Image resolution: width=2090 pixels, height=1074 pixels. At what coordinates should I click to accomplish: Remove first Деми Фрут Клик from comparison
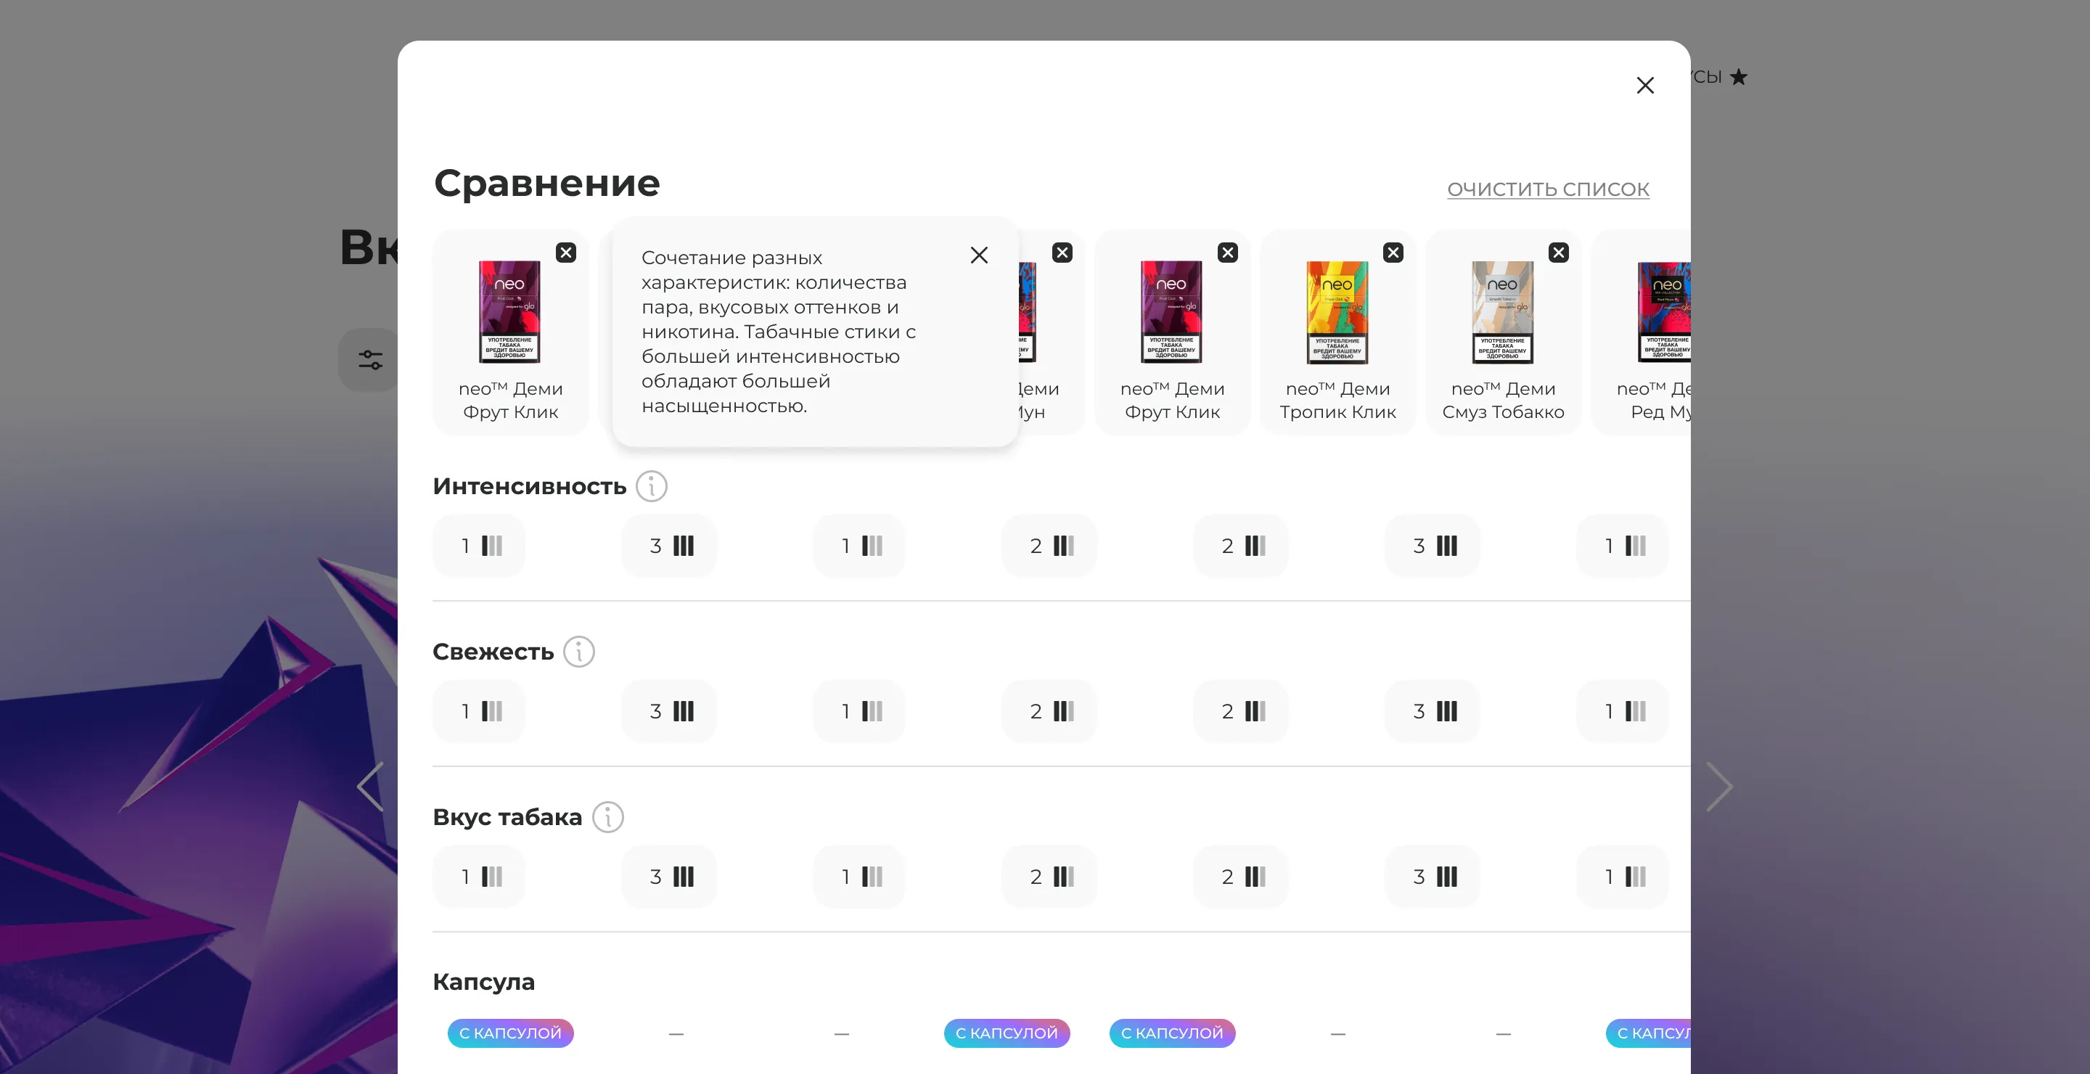(x=565, y=253)
